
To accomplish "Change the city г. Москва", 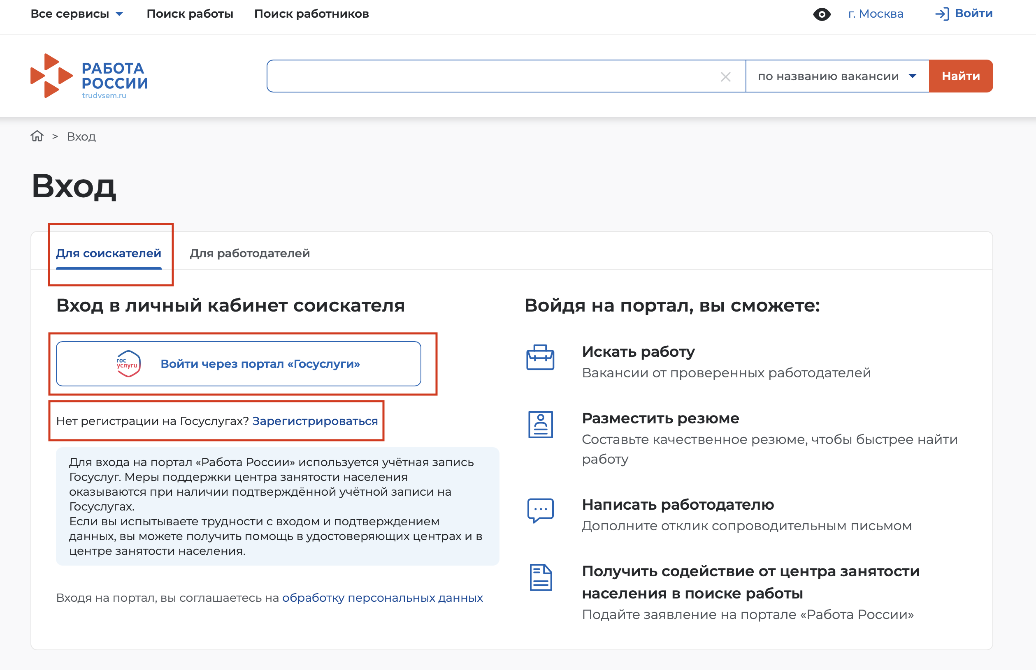I will click(876, 14).
